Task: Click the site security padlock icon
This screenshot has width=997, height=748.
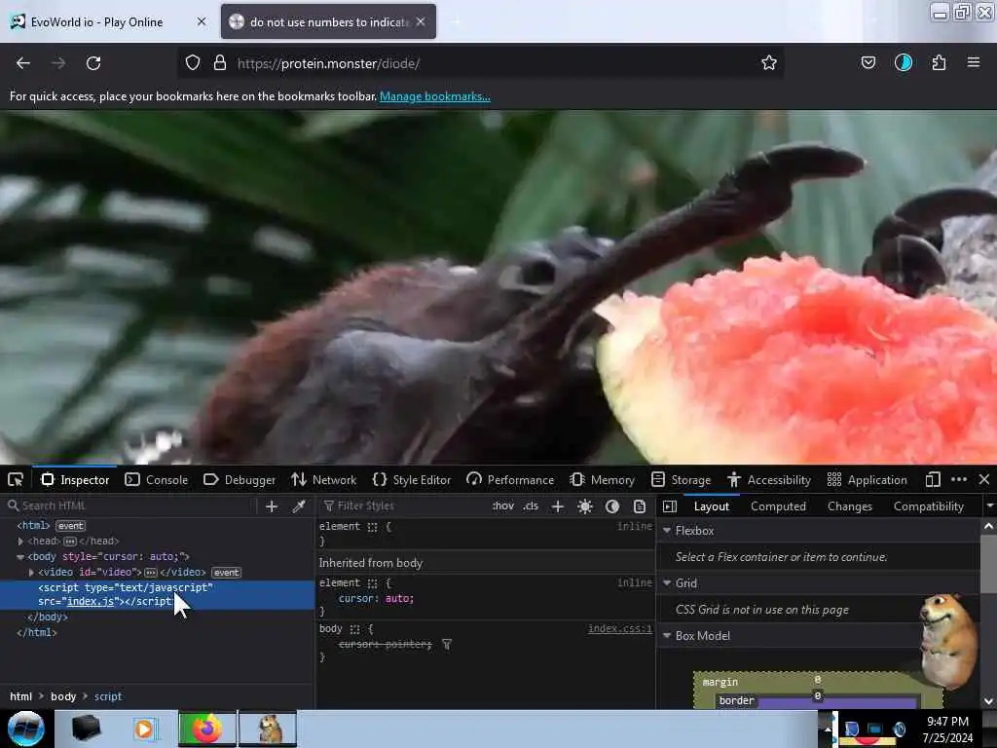Action: [x=220, y=63]
